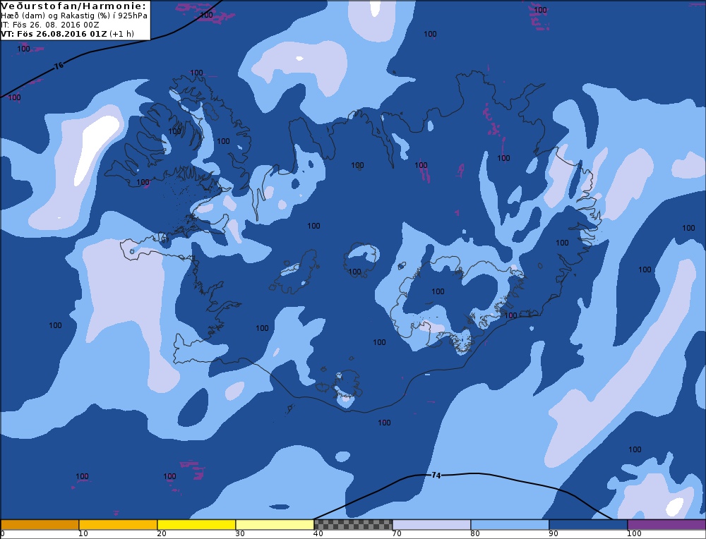
Task: Click the '10' tick label on the legend
Action: point(83,533)
